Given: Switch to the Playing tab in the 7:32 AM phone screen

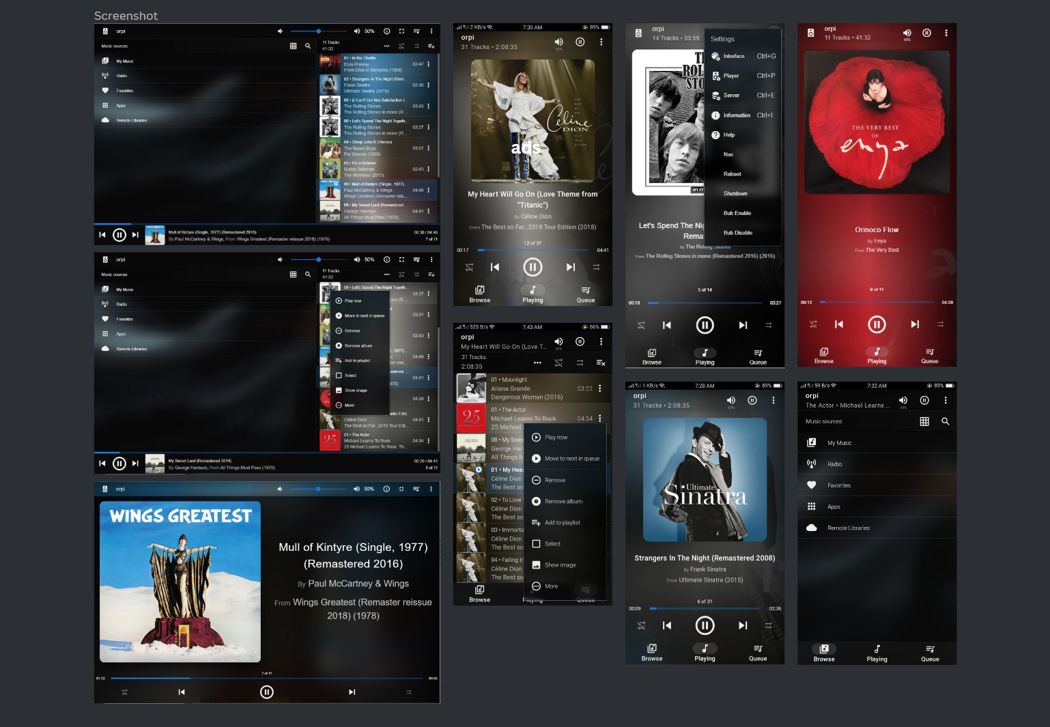Looking at the screenshot, I should [877, 653].
